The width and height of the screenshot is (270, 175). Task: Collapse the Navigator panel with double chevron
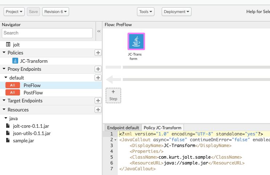[x=99, y=31]
